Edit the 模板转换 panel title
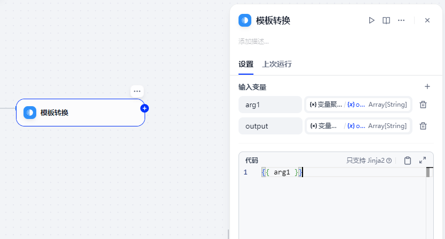Viewport: 445px width, 239px height. pos(273,21)
